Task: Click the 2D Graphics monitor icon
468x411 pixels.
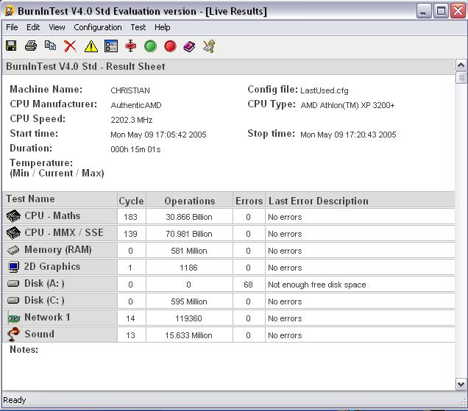Action: pyautogui.click(x=13, y=267)
